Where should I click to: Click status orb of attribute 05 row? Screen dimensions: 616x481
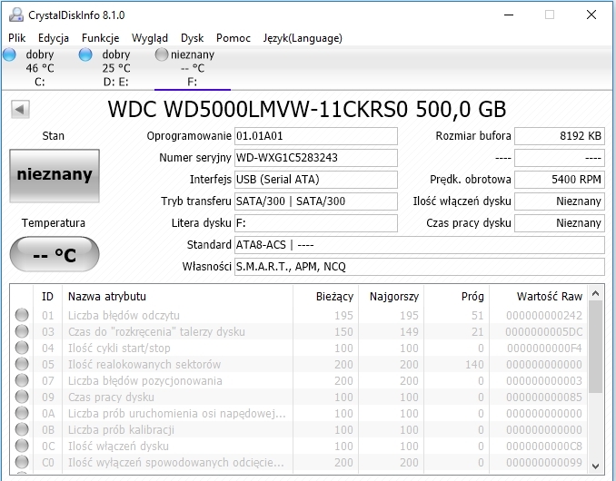click(x=22, y=364)
